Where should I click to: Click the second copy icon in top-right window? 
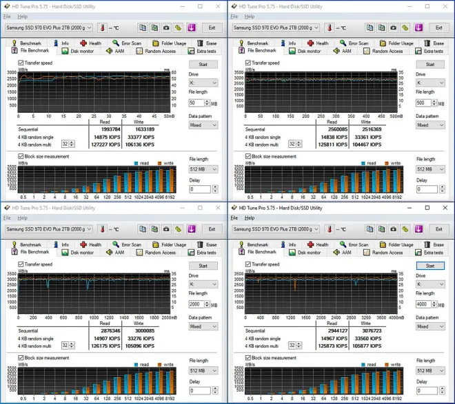pyautogui.click(x=381, y=28)
